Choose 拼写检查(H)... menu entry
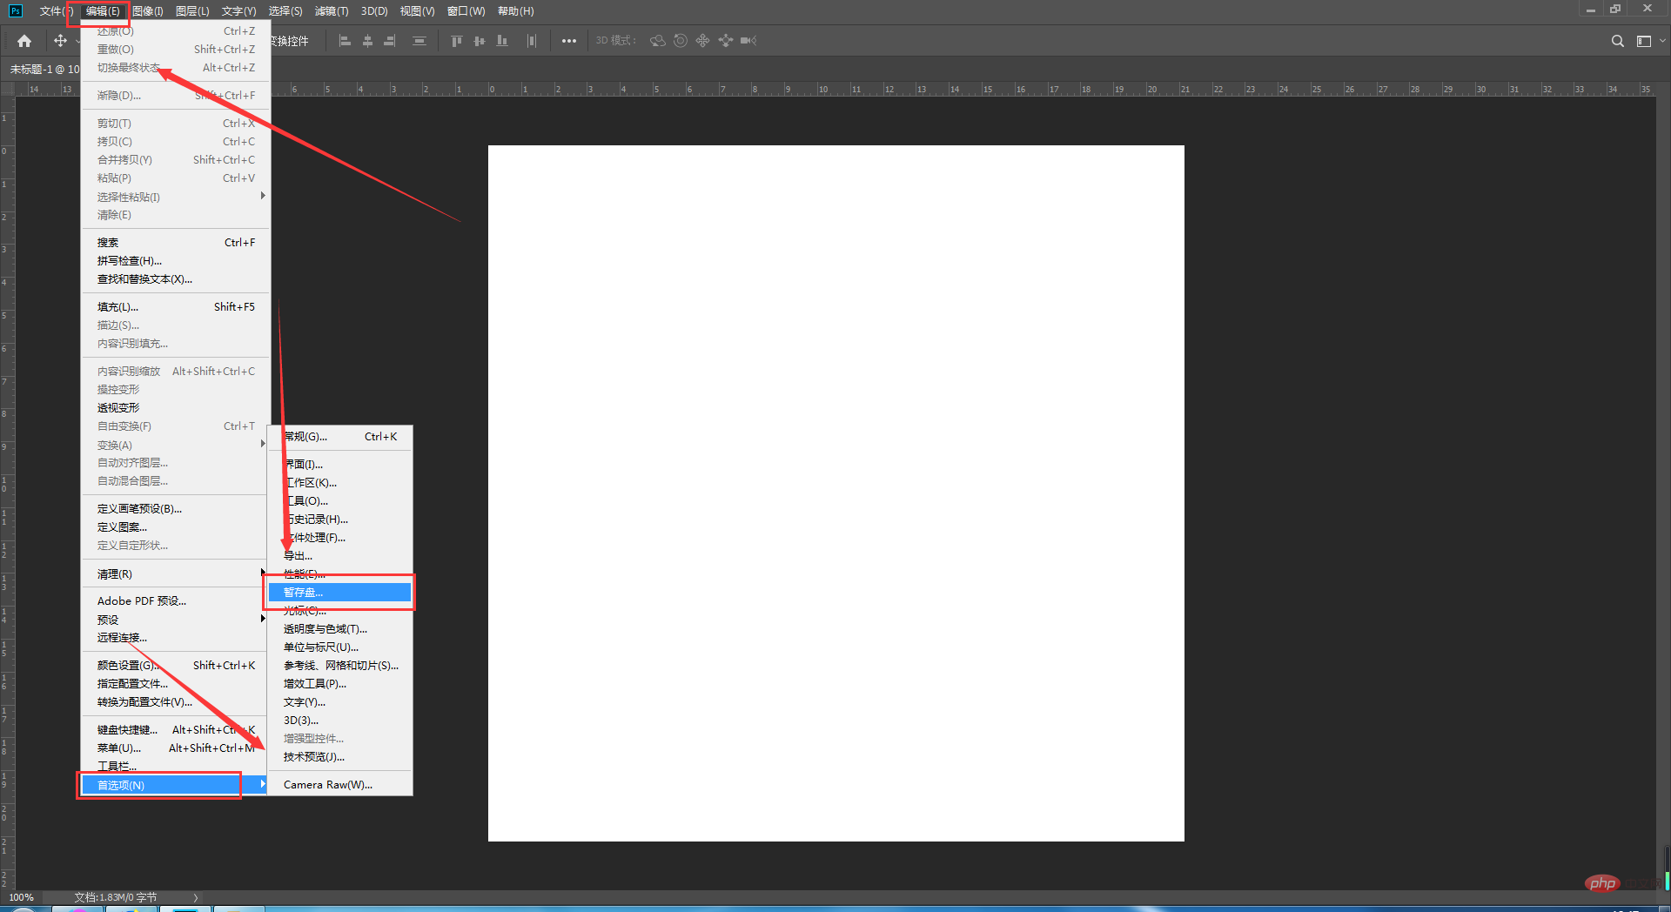This screenshot has height=912, width=1671. (x=176, y=261)
